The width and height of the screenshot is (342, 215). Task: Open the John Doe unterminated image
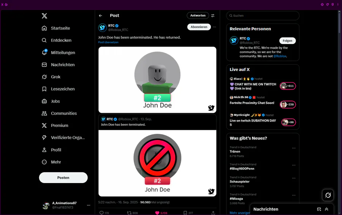(157, 80)
